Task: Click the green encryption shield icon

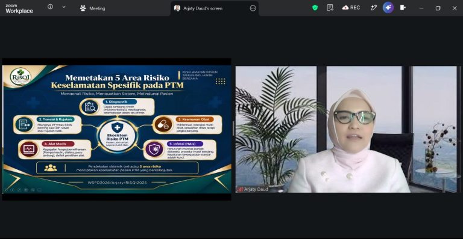Action: pos(315,8)
